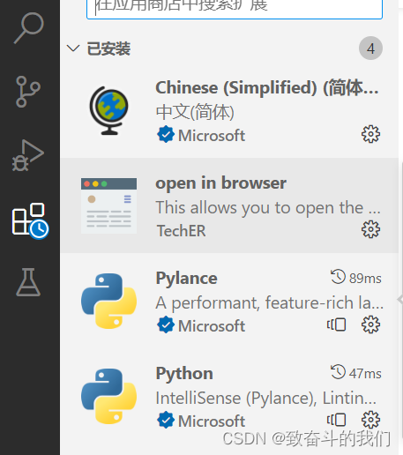Click the Python extension logo

point(108,396)
